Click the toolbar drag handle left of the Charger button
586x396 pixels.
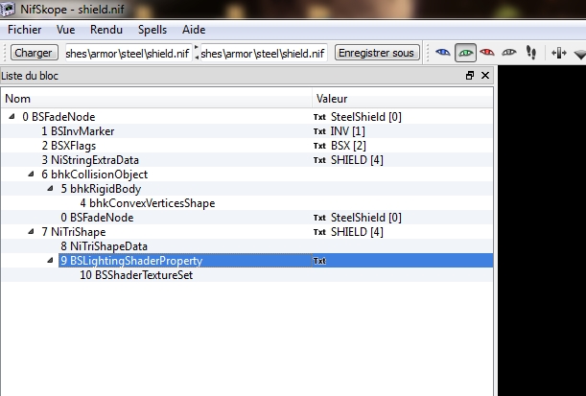point(5,53)
